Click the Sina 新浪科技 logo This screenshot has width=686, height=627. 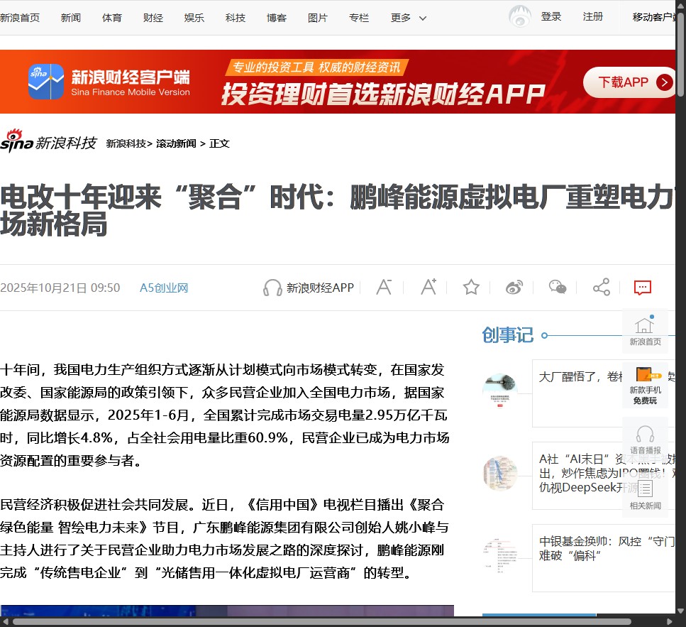click(48, 141)
